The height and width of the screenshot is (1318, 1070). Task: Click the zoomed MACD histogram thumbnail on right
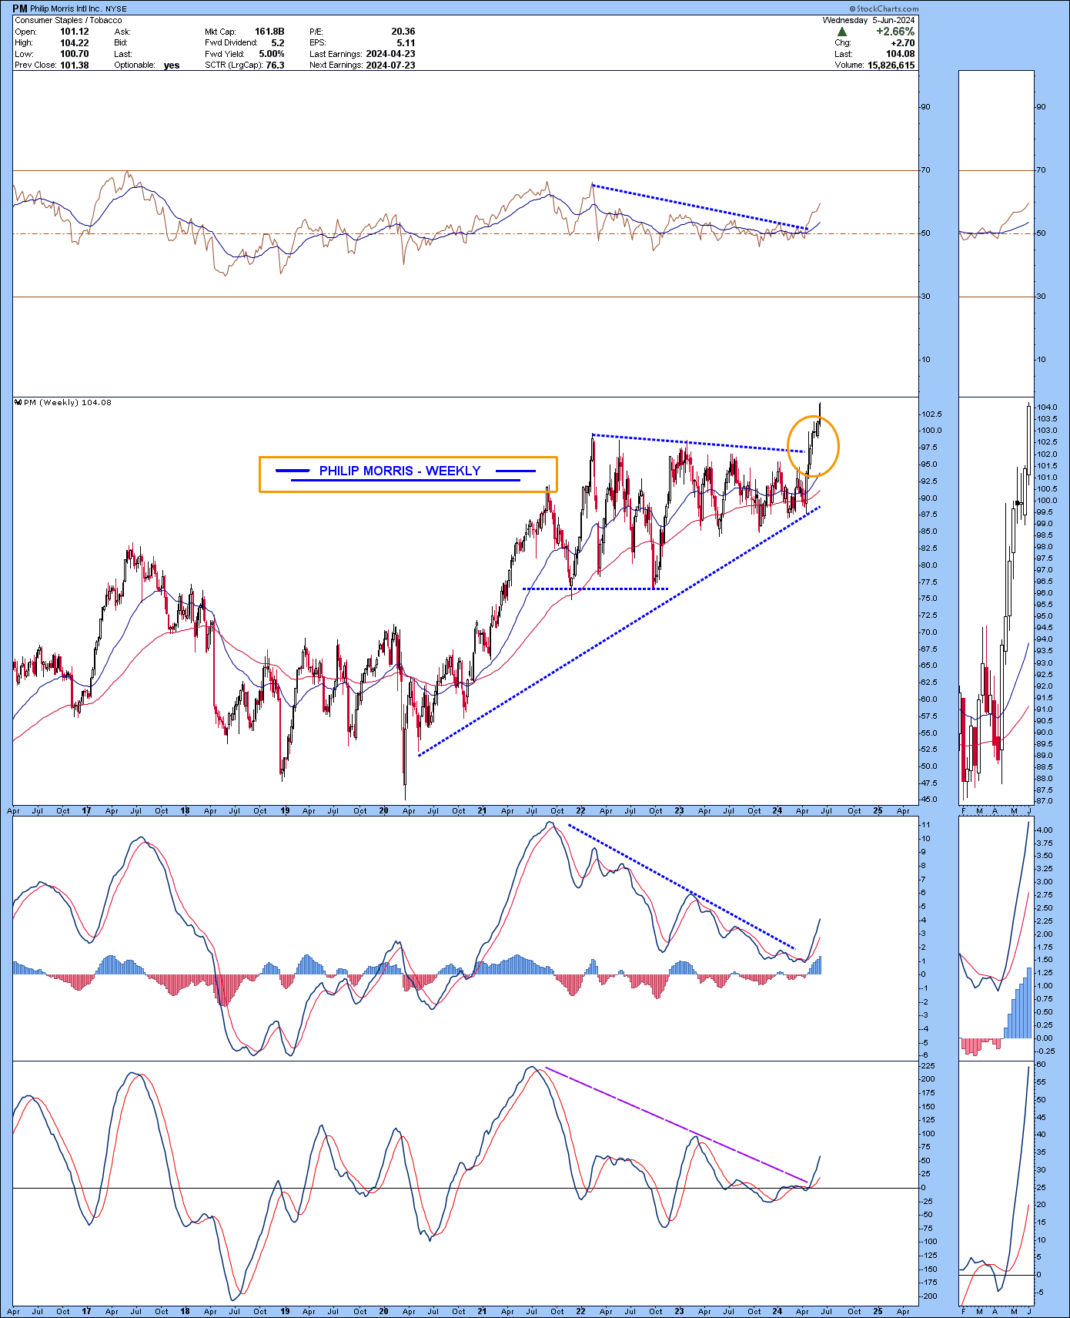click(x=995, y=937)
